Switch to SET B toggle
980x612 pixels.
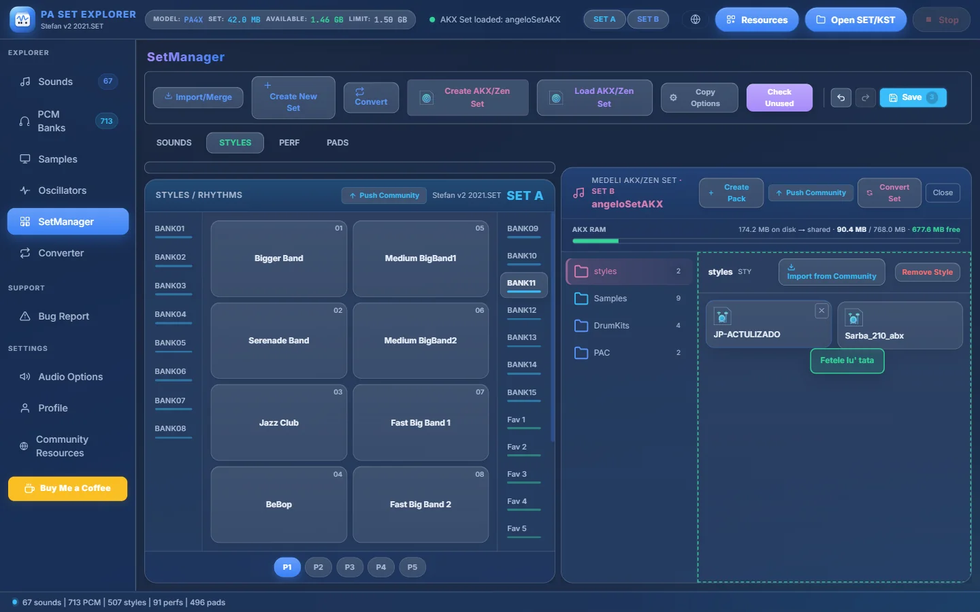click(647, 20)
